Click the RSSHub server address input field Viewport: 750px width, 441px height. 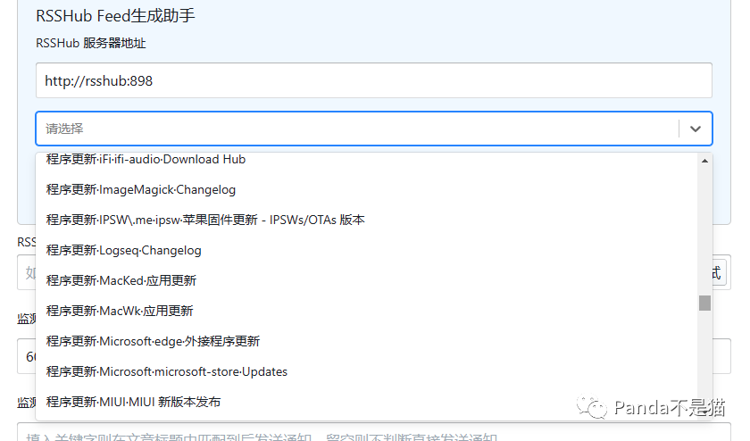tap(373, 80)
